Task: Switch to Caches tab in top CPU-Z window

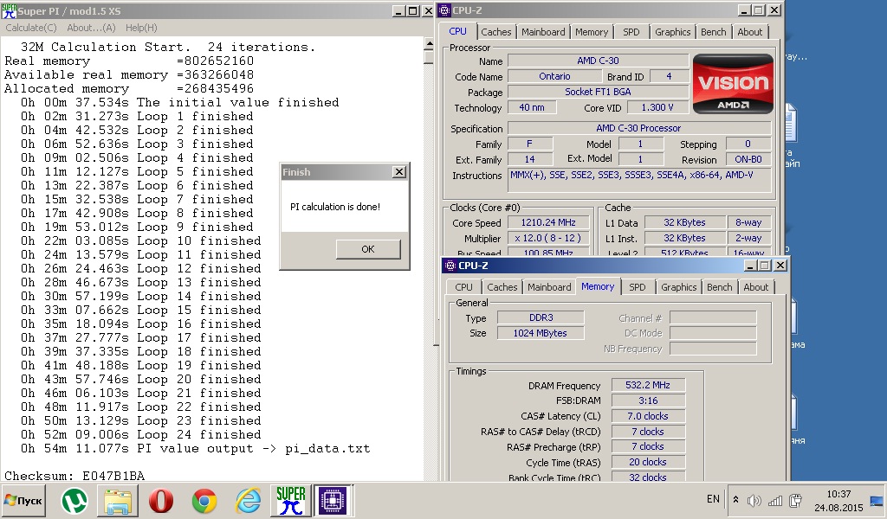Action: (x=496, y=32)
